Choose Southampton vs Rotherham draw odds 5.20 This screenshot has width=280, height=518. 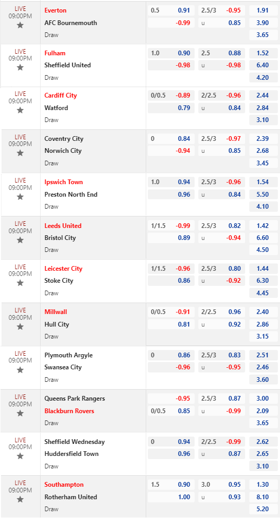point(263,509)
